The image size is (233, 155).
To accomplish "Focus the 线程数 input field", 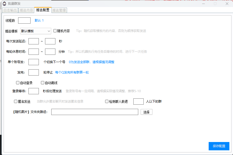I will (24, 21).
